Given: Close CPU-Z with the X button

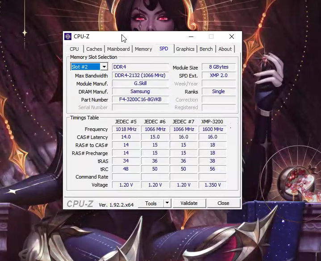Looking at the screenshot, I should coord(232,37).
